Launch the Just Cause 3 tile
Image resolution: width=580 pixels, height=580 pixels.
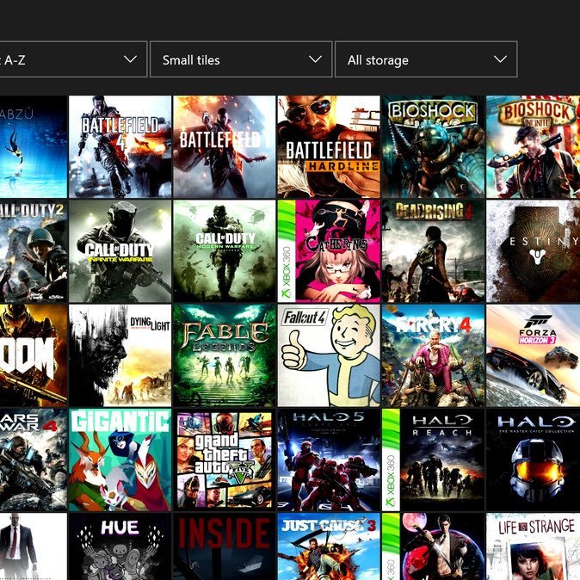point(329,546)
